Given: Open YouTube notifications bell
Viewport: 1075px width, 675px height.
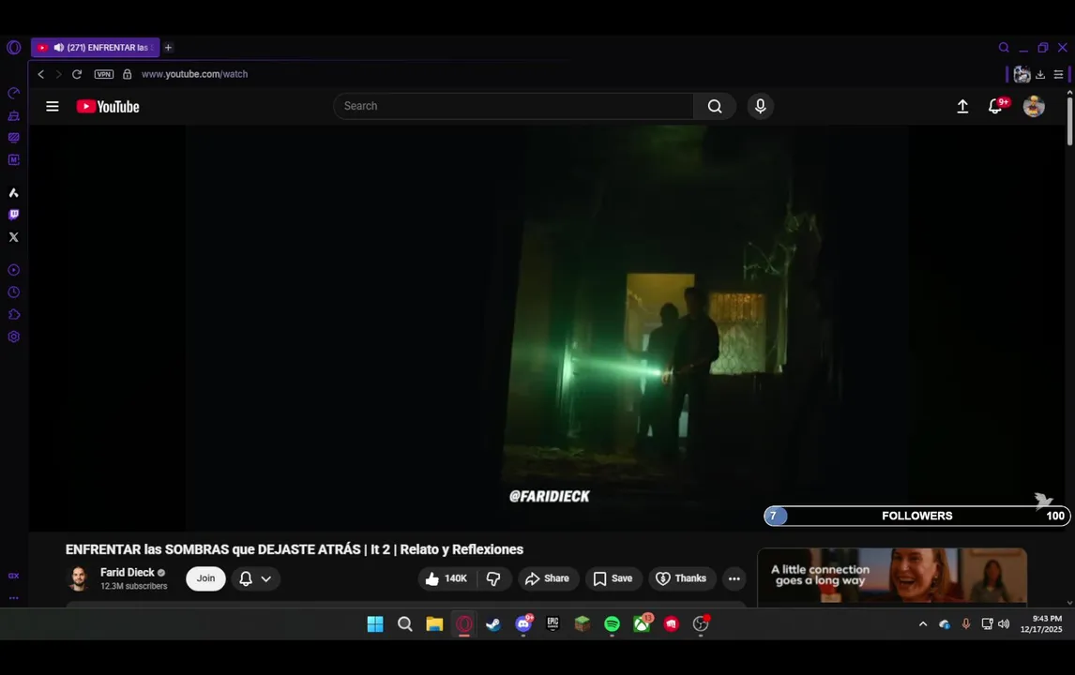Looking at the screenshot, I should point(995,106).
